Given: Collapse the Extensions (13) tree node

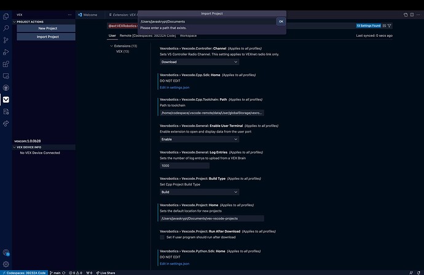Looking at the screenshot, I should tap(111, 46).
